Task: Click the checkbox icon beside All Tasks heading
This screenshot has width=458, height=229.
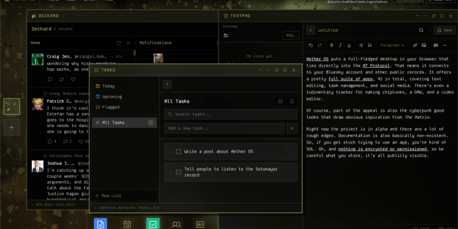Action: [x=280, y=101]
